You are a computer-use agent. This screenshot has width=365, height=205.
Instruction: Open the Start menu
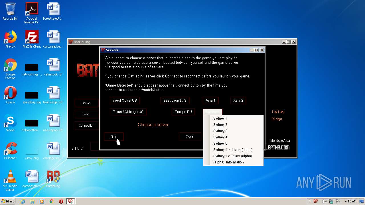[8, 201]
